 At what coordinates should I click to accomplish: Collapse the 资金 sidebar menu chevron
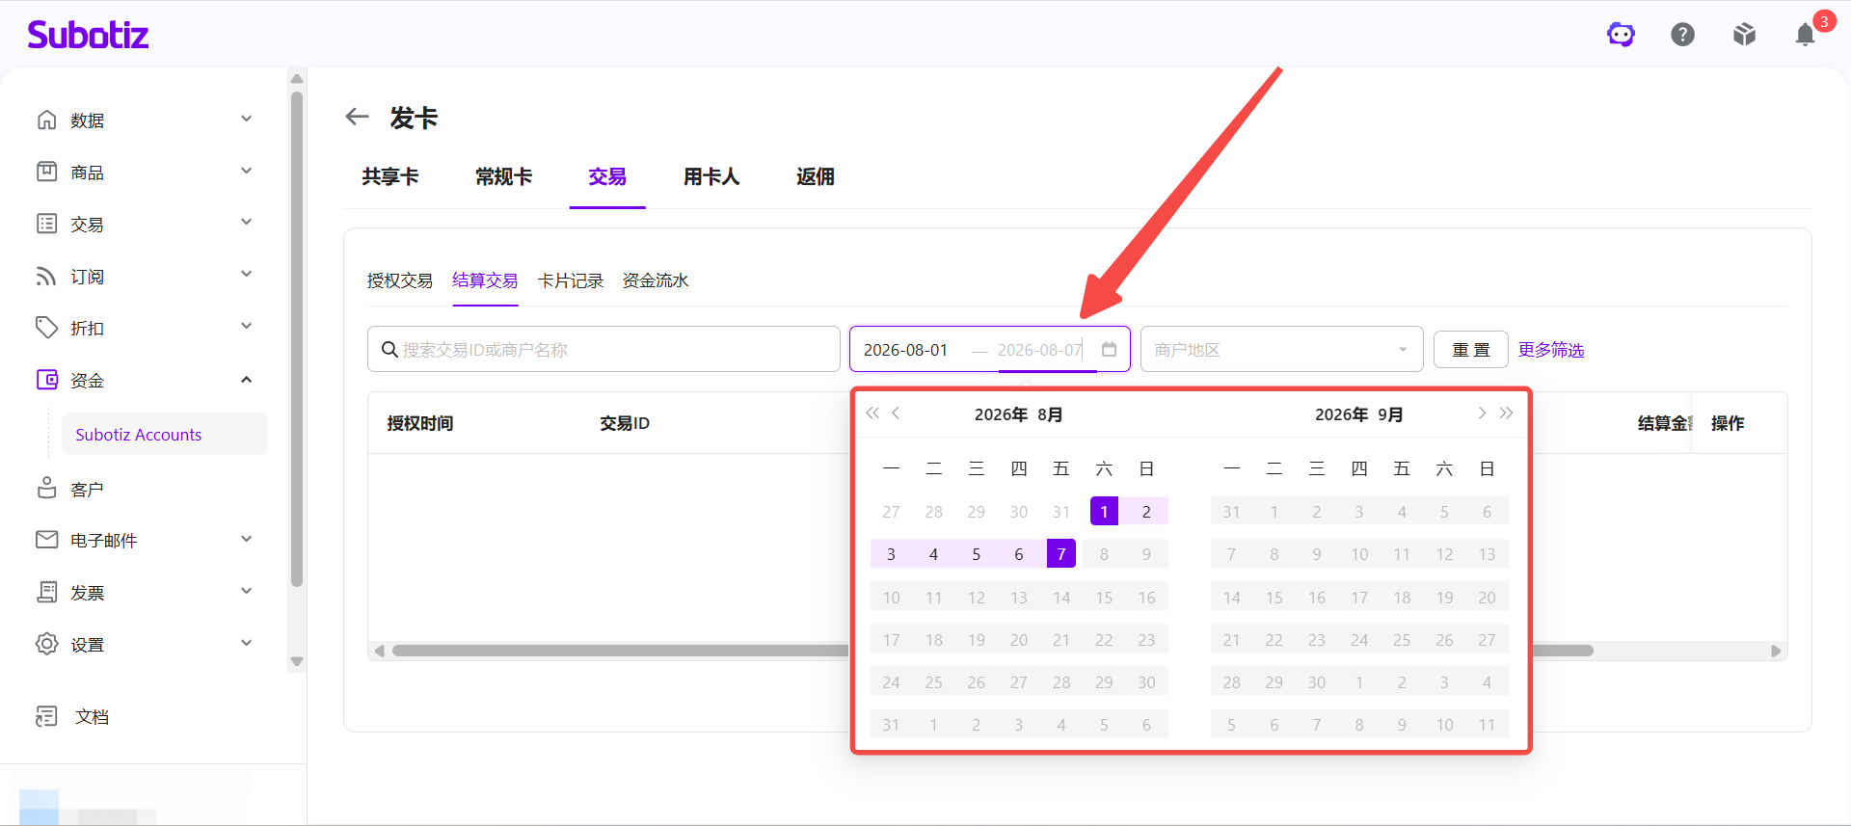pos(246,380)
